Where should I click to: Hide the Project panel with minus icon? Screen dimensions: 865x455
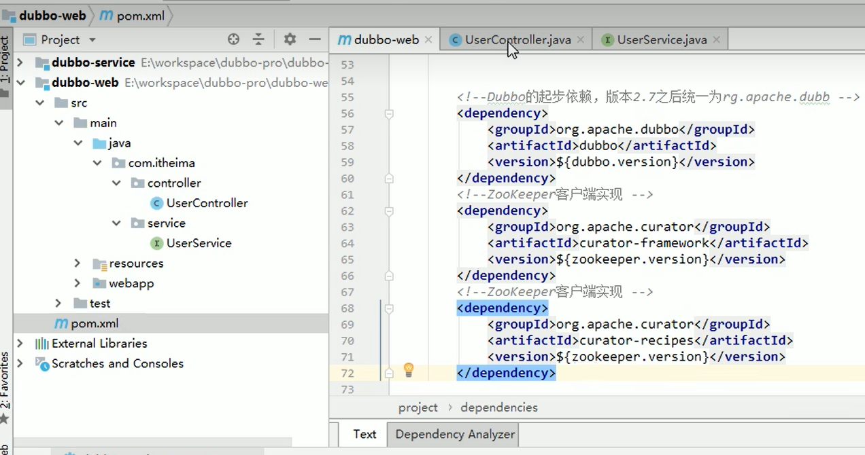[x=314, y=39]
